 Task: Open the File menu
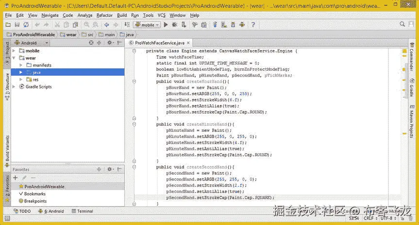tap(8, 15)
